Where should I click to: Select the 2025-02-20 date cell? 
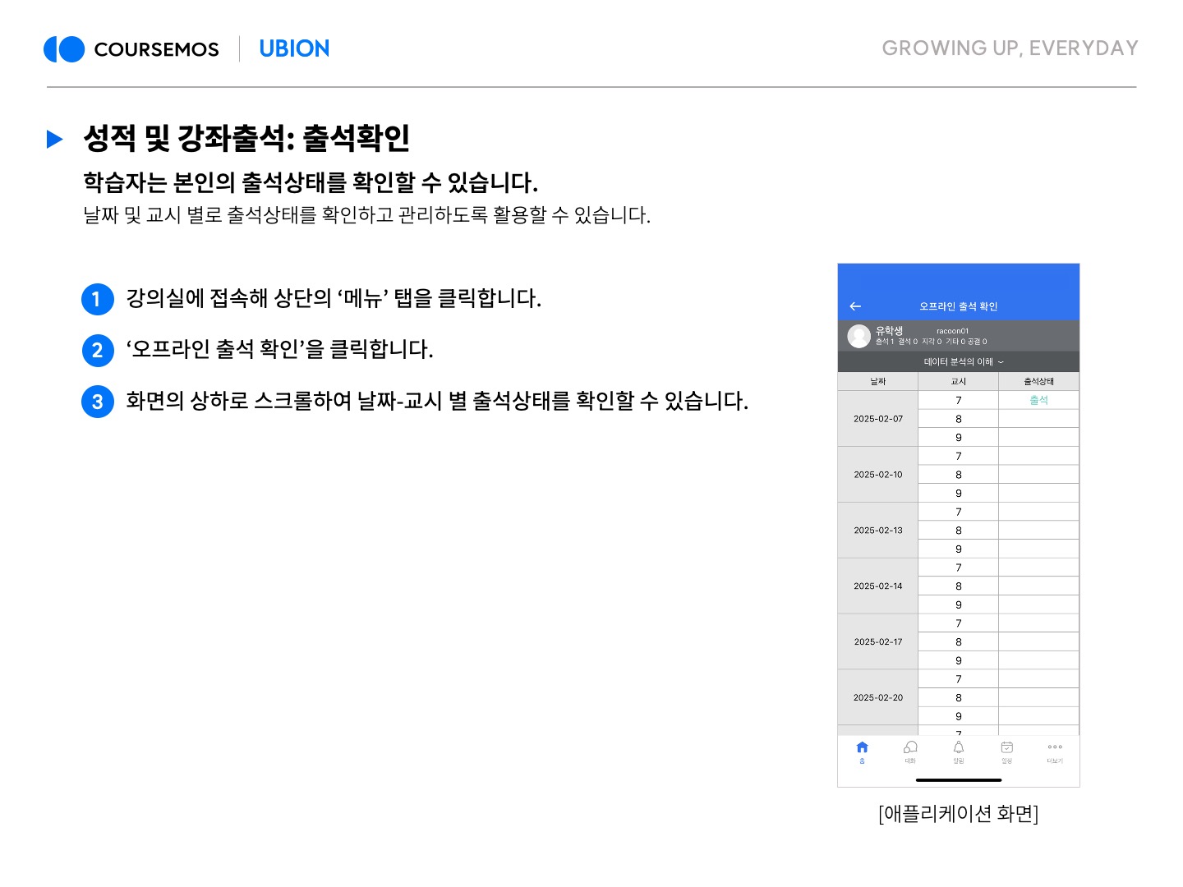(x=877, y=698)
